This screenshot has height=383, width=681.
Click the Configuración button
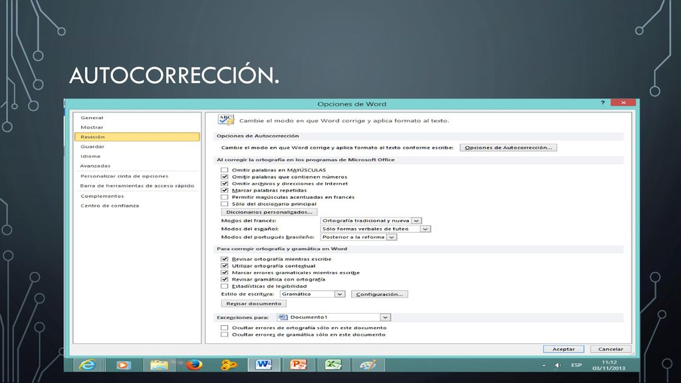[x=380, y=294]
